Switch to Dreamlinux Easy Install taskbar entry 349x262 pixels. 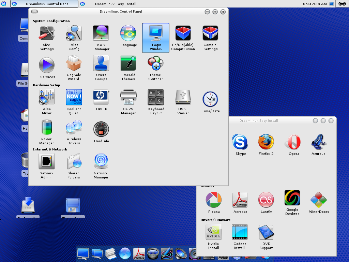point(112,4)
